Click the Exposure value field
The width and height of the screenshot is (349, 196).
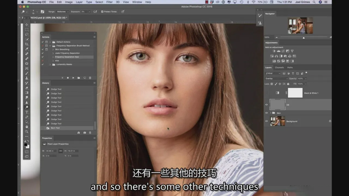pos(84,12)
